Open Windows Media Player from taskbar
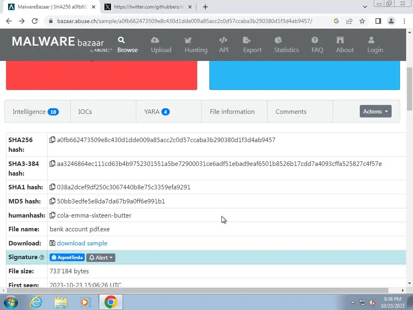 click(x=86, y=302)
